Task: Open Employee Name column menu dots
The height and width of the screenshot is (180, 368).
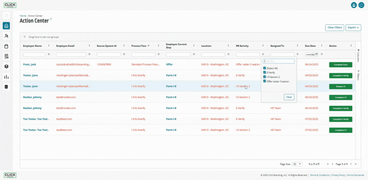Action: pos(49,46)
